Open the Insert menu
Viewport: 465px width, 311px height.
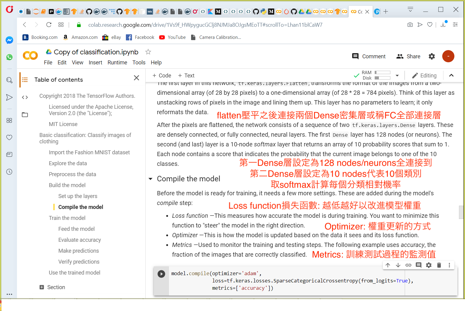coord(95,62)
